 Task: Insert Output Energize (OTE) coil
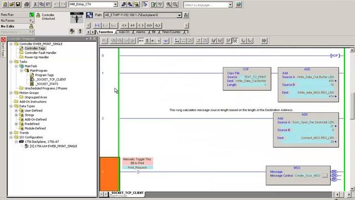pos(141,26)
